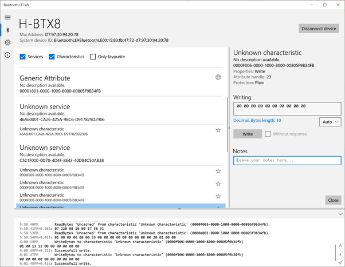
Task: Close the characteristic details panel
Action: tap(333, 200)
